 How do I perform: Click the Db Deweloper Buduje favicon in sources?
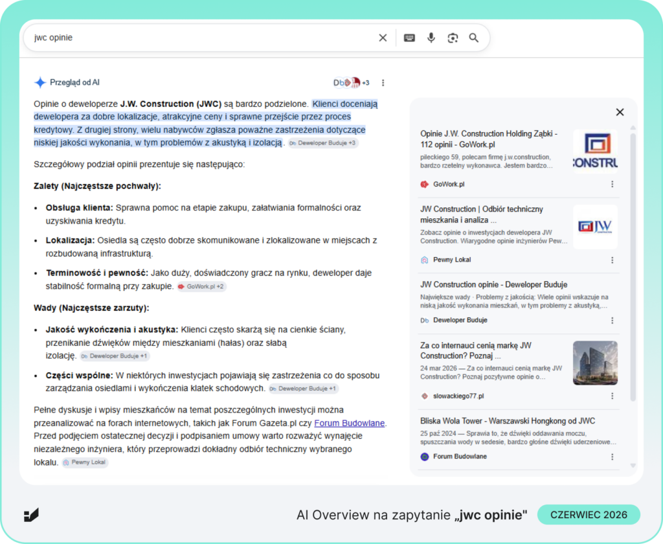point(425,320)
